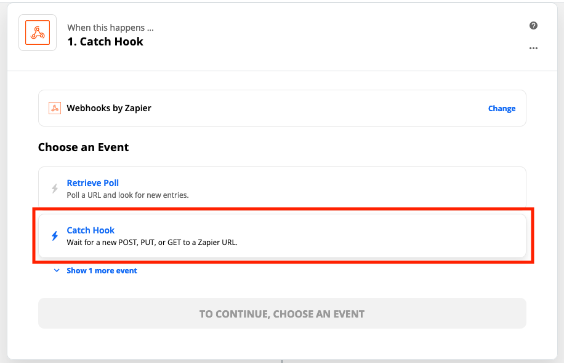564x363 pixels.
Task: Click Change to switch the app
Action: point(502,108)
